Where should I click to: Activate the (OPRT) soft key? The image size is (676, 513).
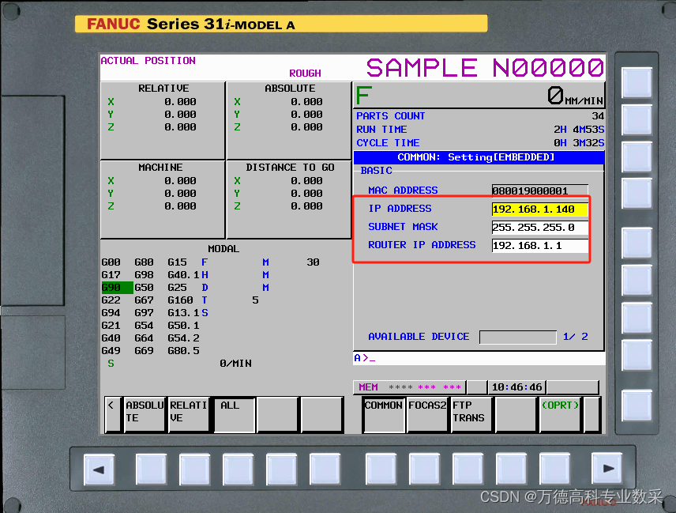tap(560, 414)
